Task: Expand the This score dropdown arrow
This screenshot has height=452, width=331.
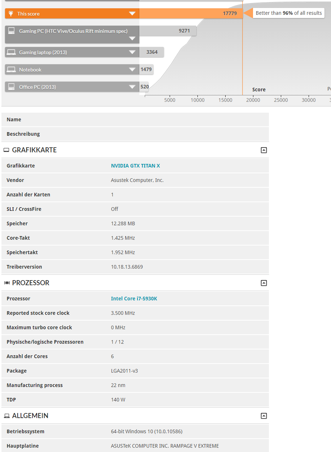Action: [x=132, y=14]
